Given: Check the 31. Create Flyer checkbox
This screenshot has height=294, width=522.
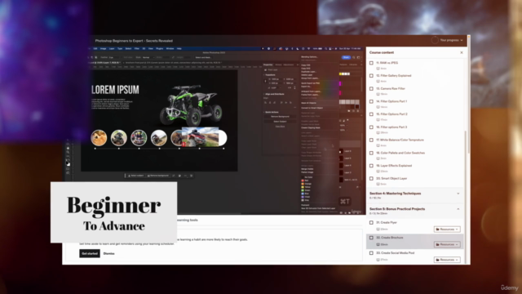Looking at the screenshot, I should point(371,222).
